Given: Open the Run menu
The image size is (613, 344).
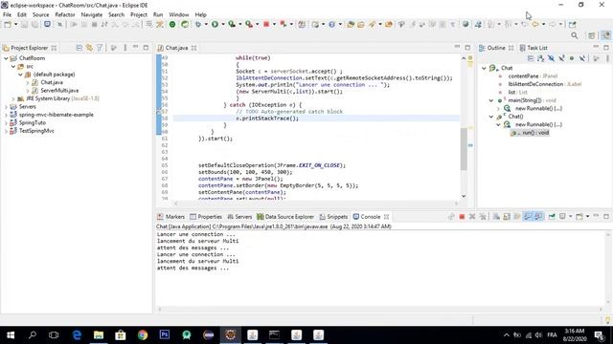Looking at the screenshot, I should 158,15.
